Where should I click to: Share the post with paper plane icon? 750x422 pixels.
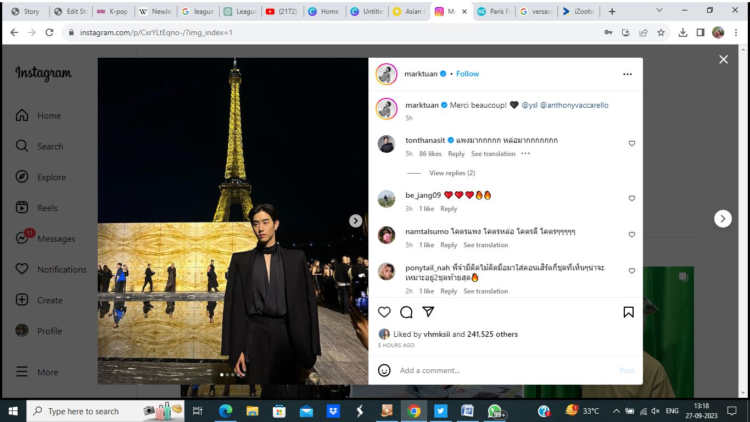428,312
